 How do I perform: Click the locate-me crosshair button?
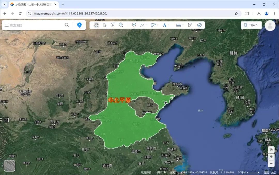(271, 150)
